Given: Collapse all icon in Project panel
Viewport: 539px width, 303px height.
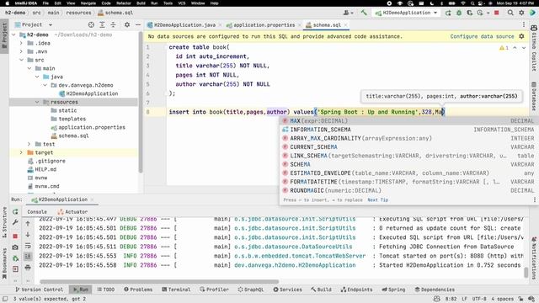Looking at the screenshot, I should (113, 24).
